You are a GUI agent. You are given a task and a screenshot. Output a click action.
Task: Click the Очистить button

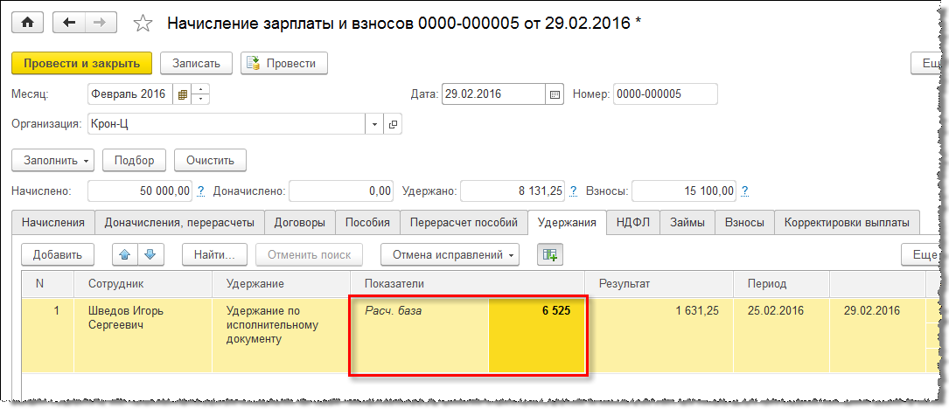tap(210, 161)
